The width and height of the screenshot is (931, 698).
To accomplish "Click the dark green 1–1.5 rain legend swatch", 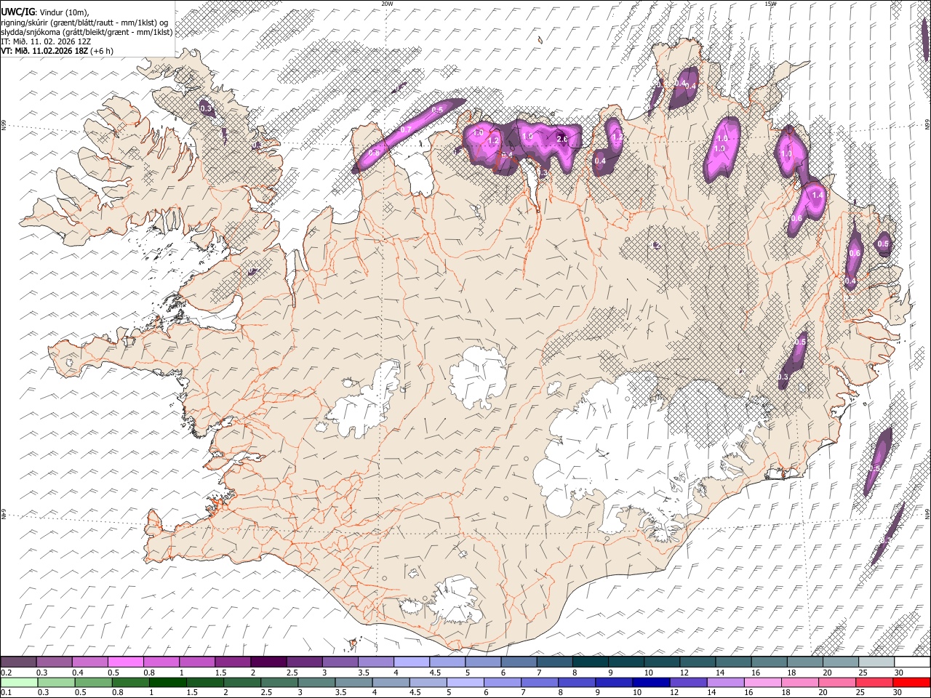I will [167, 683].
